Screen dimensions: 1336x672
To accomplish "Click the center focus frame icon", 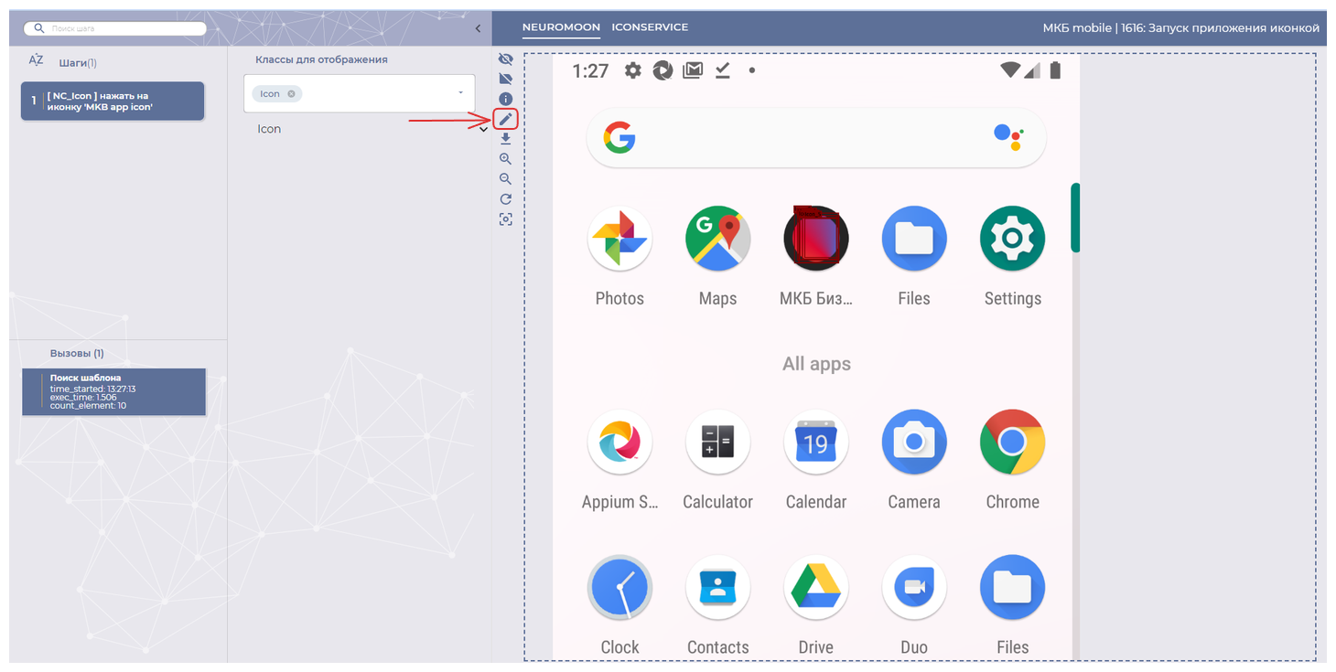I will (x=505, y=219).
